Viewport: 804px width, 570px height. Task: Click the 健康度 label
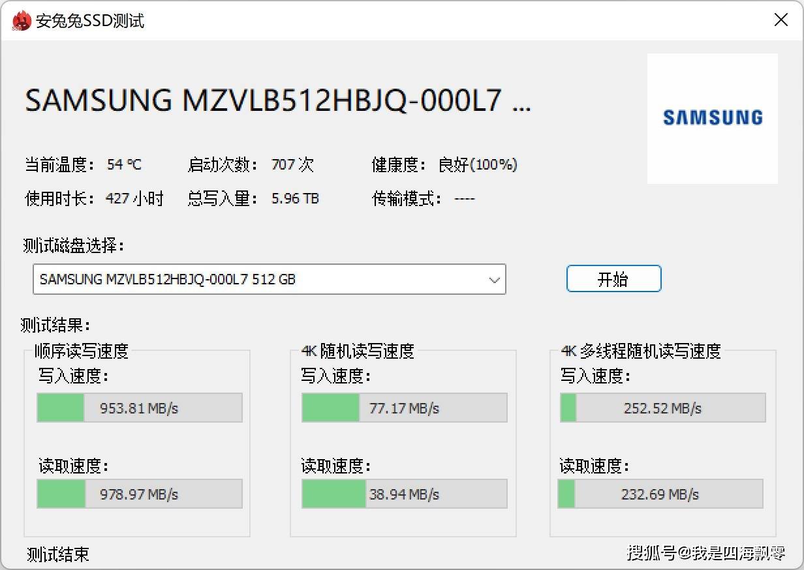(399, 164)
